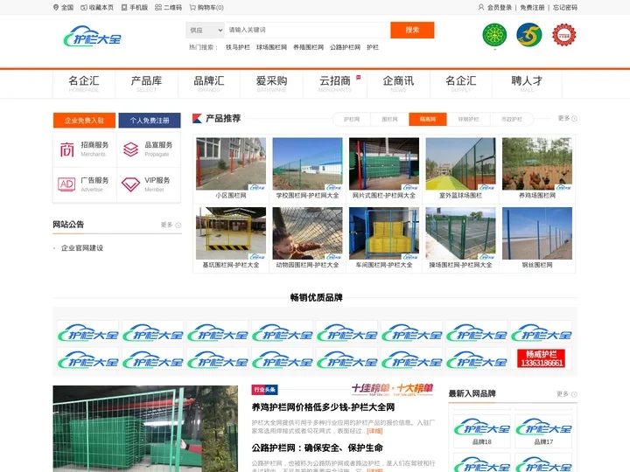Image resolution: width=630 pixels, height=472 pixels.
Task: Click 忘记密码 in top bar
Action: click(565, 7)
